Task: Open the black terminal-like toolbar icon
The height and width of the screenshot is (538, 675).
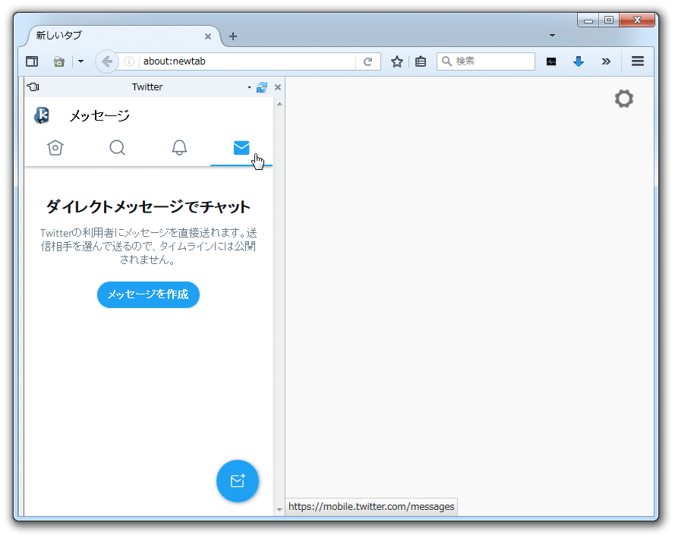Action: [551, 61]
